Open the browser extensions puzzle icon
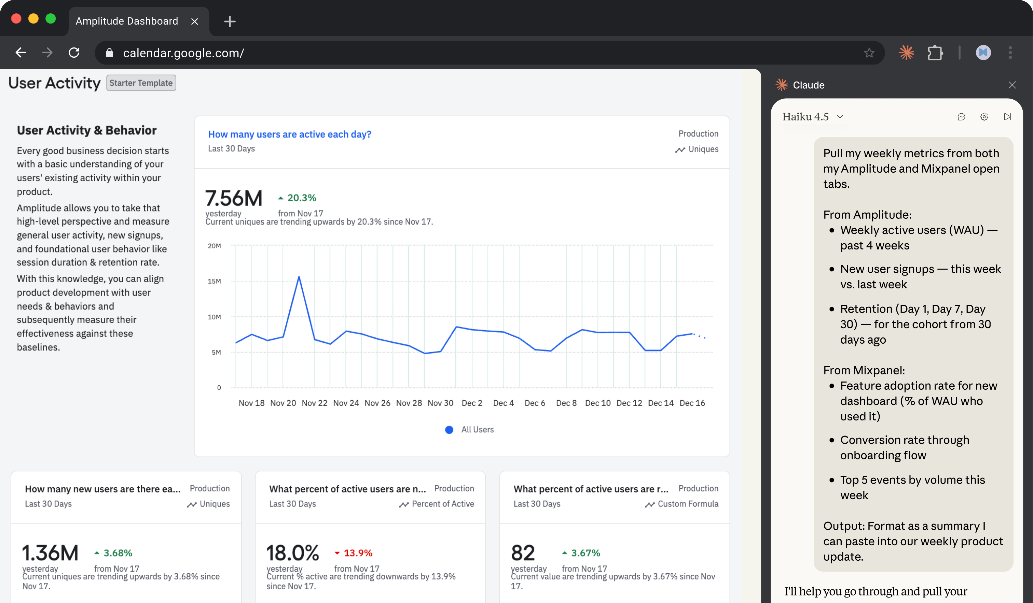Image resolution: width=1033 pixels, height=603 pixels. click(x=935, y=53)
